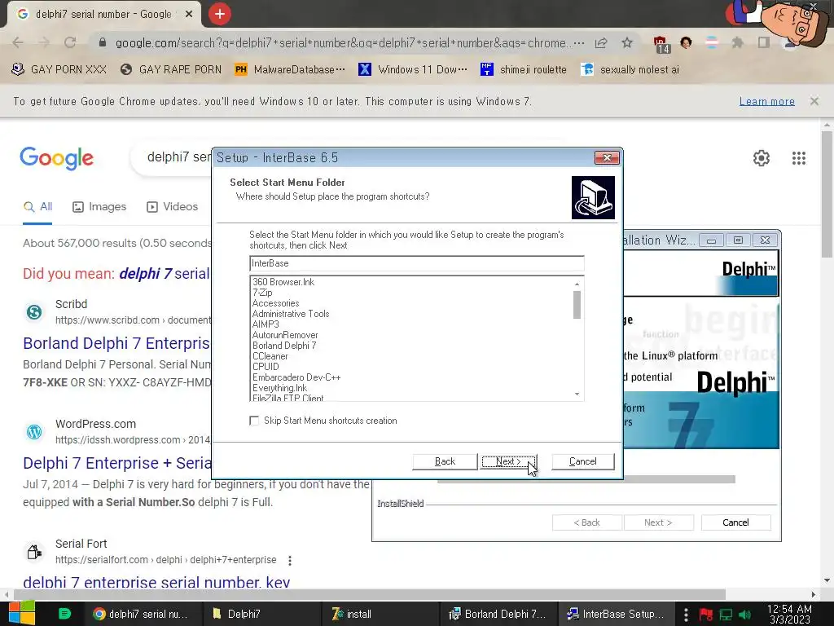This screenshot has width=834, height=626.
Task: Click folder list scrollbar up arrow
Action: pyautogui.click(x=577, y=284)
